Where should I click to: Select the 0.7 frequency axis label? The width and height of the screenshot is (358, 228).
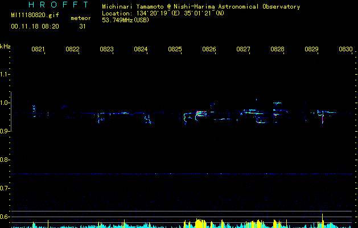pyautogui.click(x=5, y=188)
